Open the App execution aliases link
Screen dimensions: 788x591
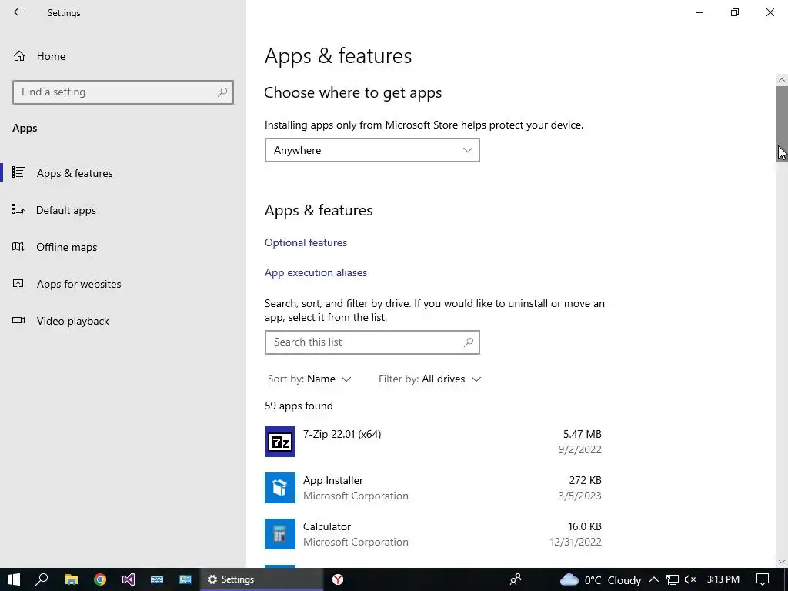click(316, 272)
